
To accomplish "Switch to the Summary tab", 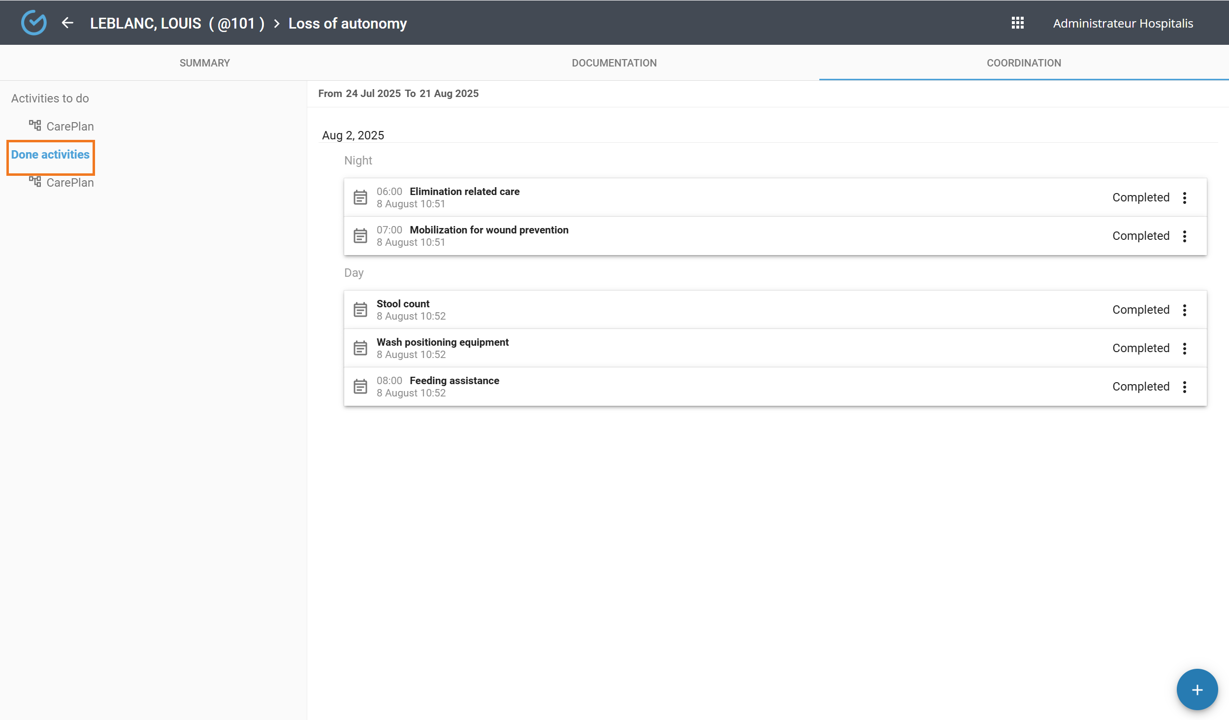I will click(204, 63).
